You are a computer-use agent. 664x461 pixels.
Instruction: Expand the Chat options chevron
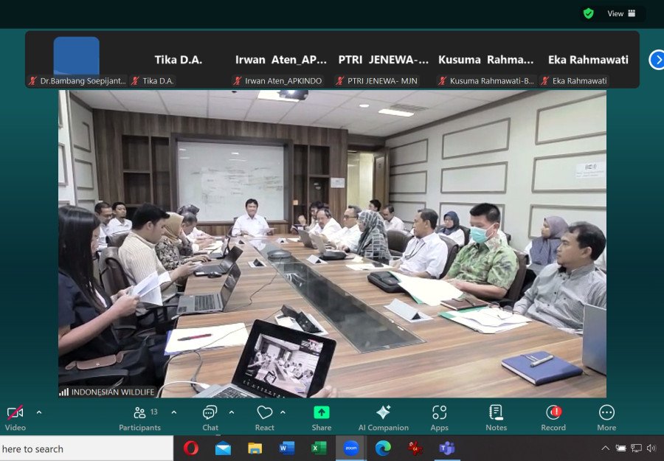click(x=232, y=412)
